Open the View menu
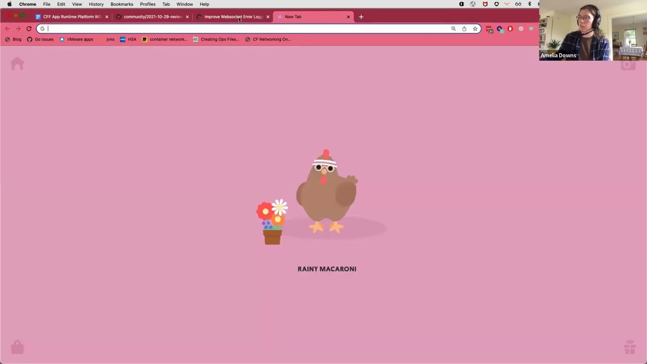The image size is (647, 364). tap(77, 4)
